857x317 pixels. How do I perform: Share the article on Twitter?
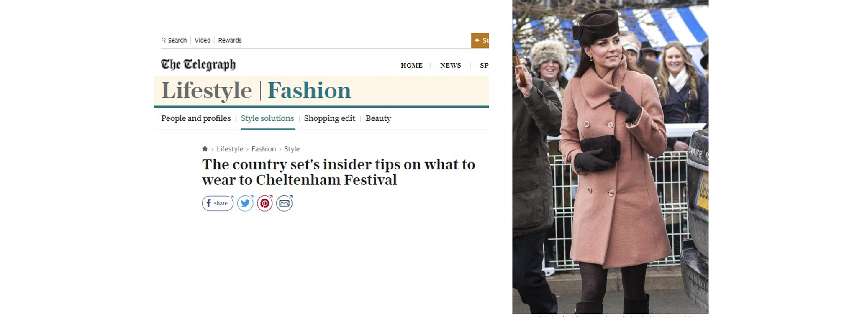tap(245, 203)
